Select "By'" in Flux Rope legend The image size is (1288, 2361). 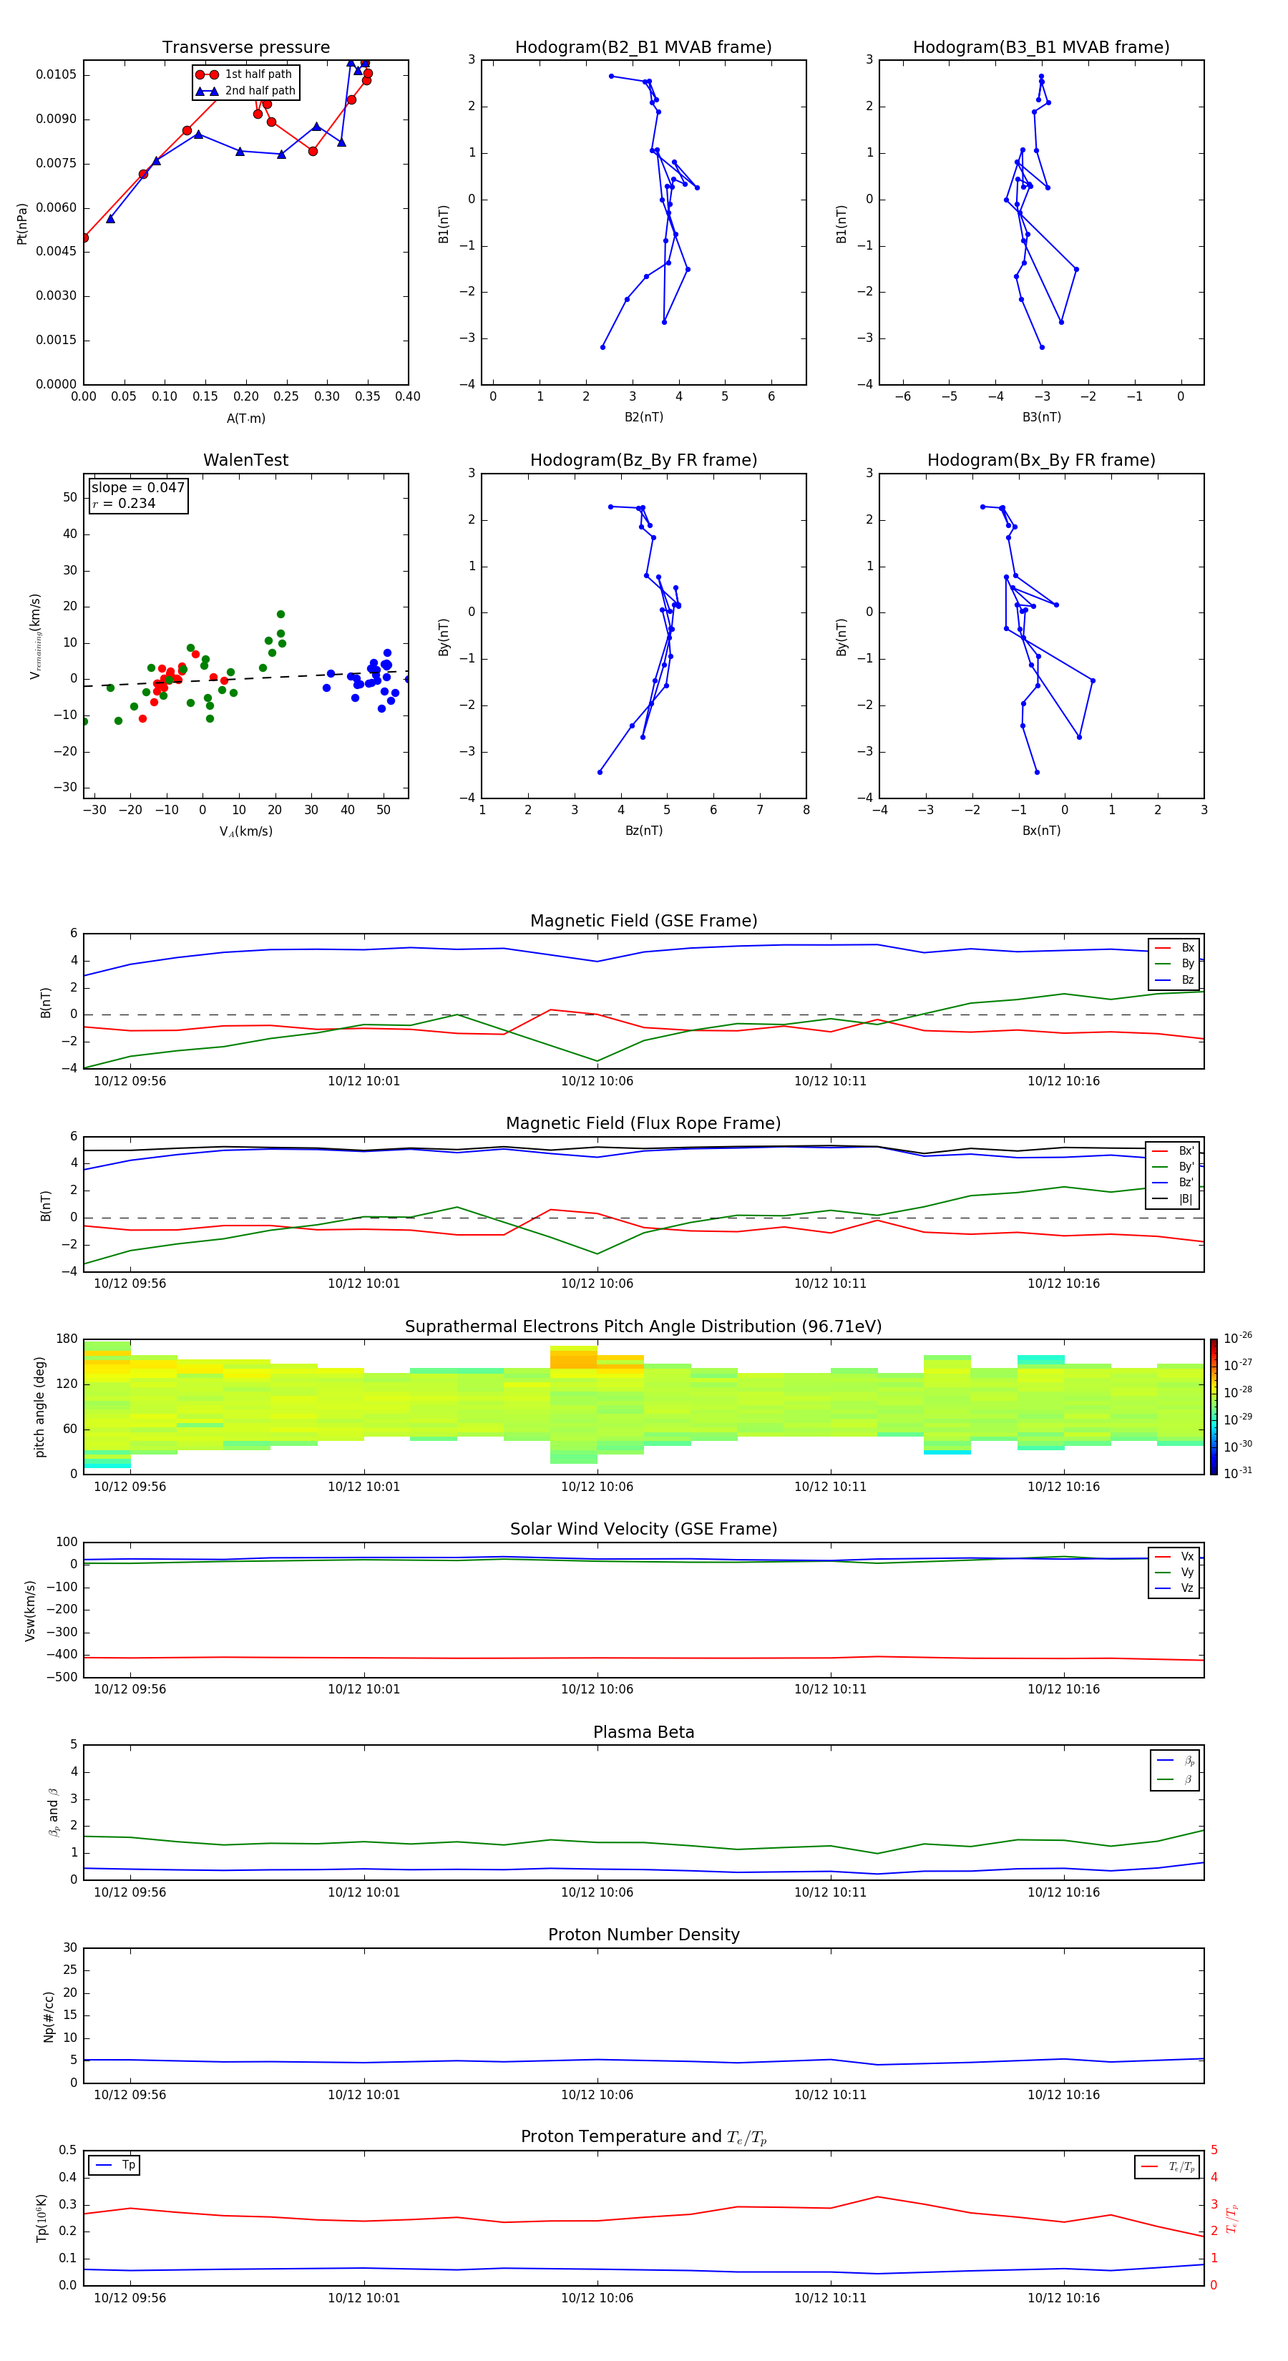pyautogui.click(x=1174, y=1167)
